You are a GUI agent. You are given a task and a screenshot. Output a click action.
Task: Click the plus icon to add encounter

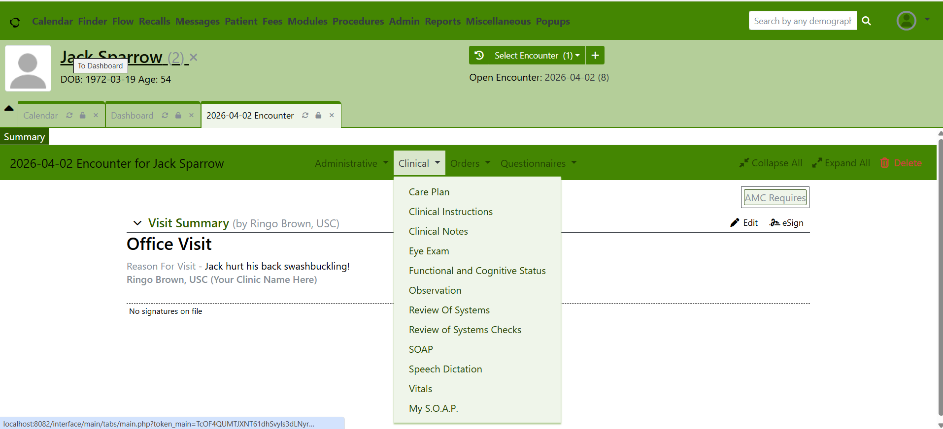(595, 56)
